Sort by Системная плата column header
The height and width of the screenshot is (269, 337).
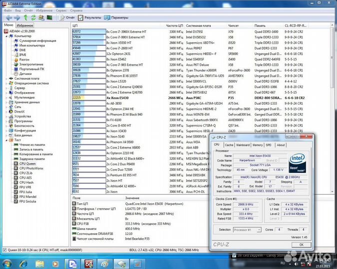(x=198, y=25)
